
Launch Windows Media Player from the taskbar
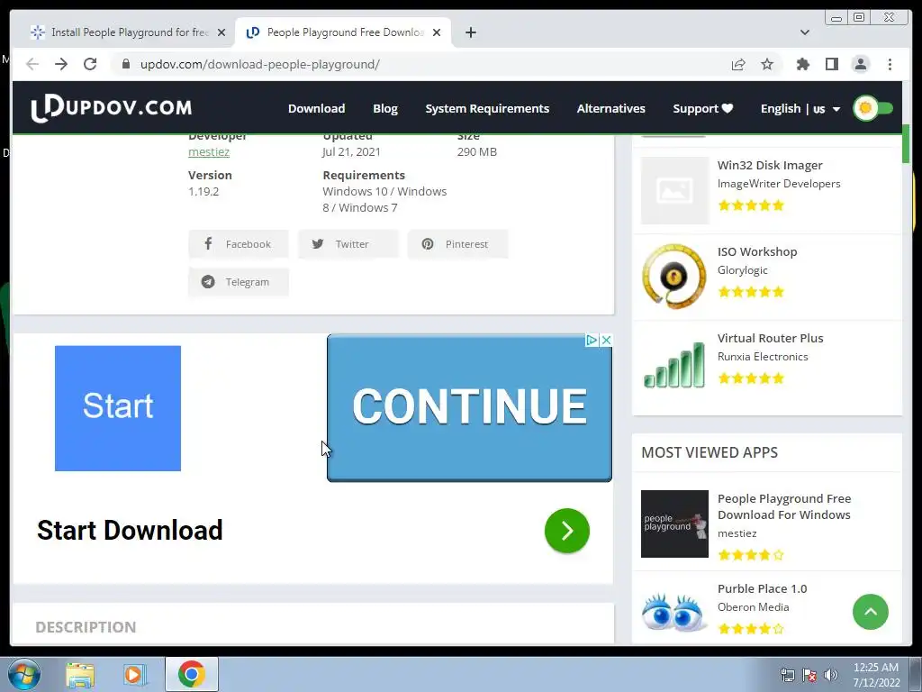coord(135,675)
